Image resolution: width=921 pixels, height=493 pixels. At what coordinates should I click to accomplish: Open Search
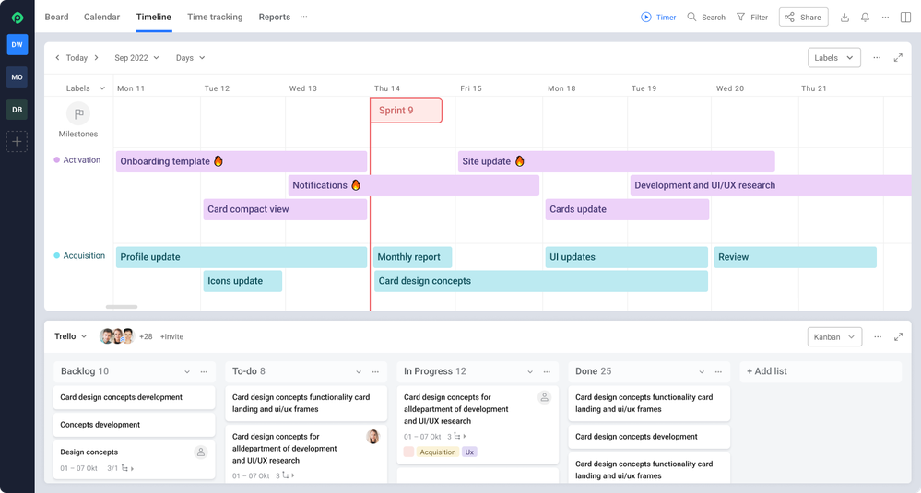click(x=706, y=17)
